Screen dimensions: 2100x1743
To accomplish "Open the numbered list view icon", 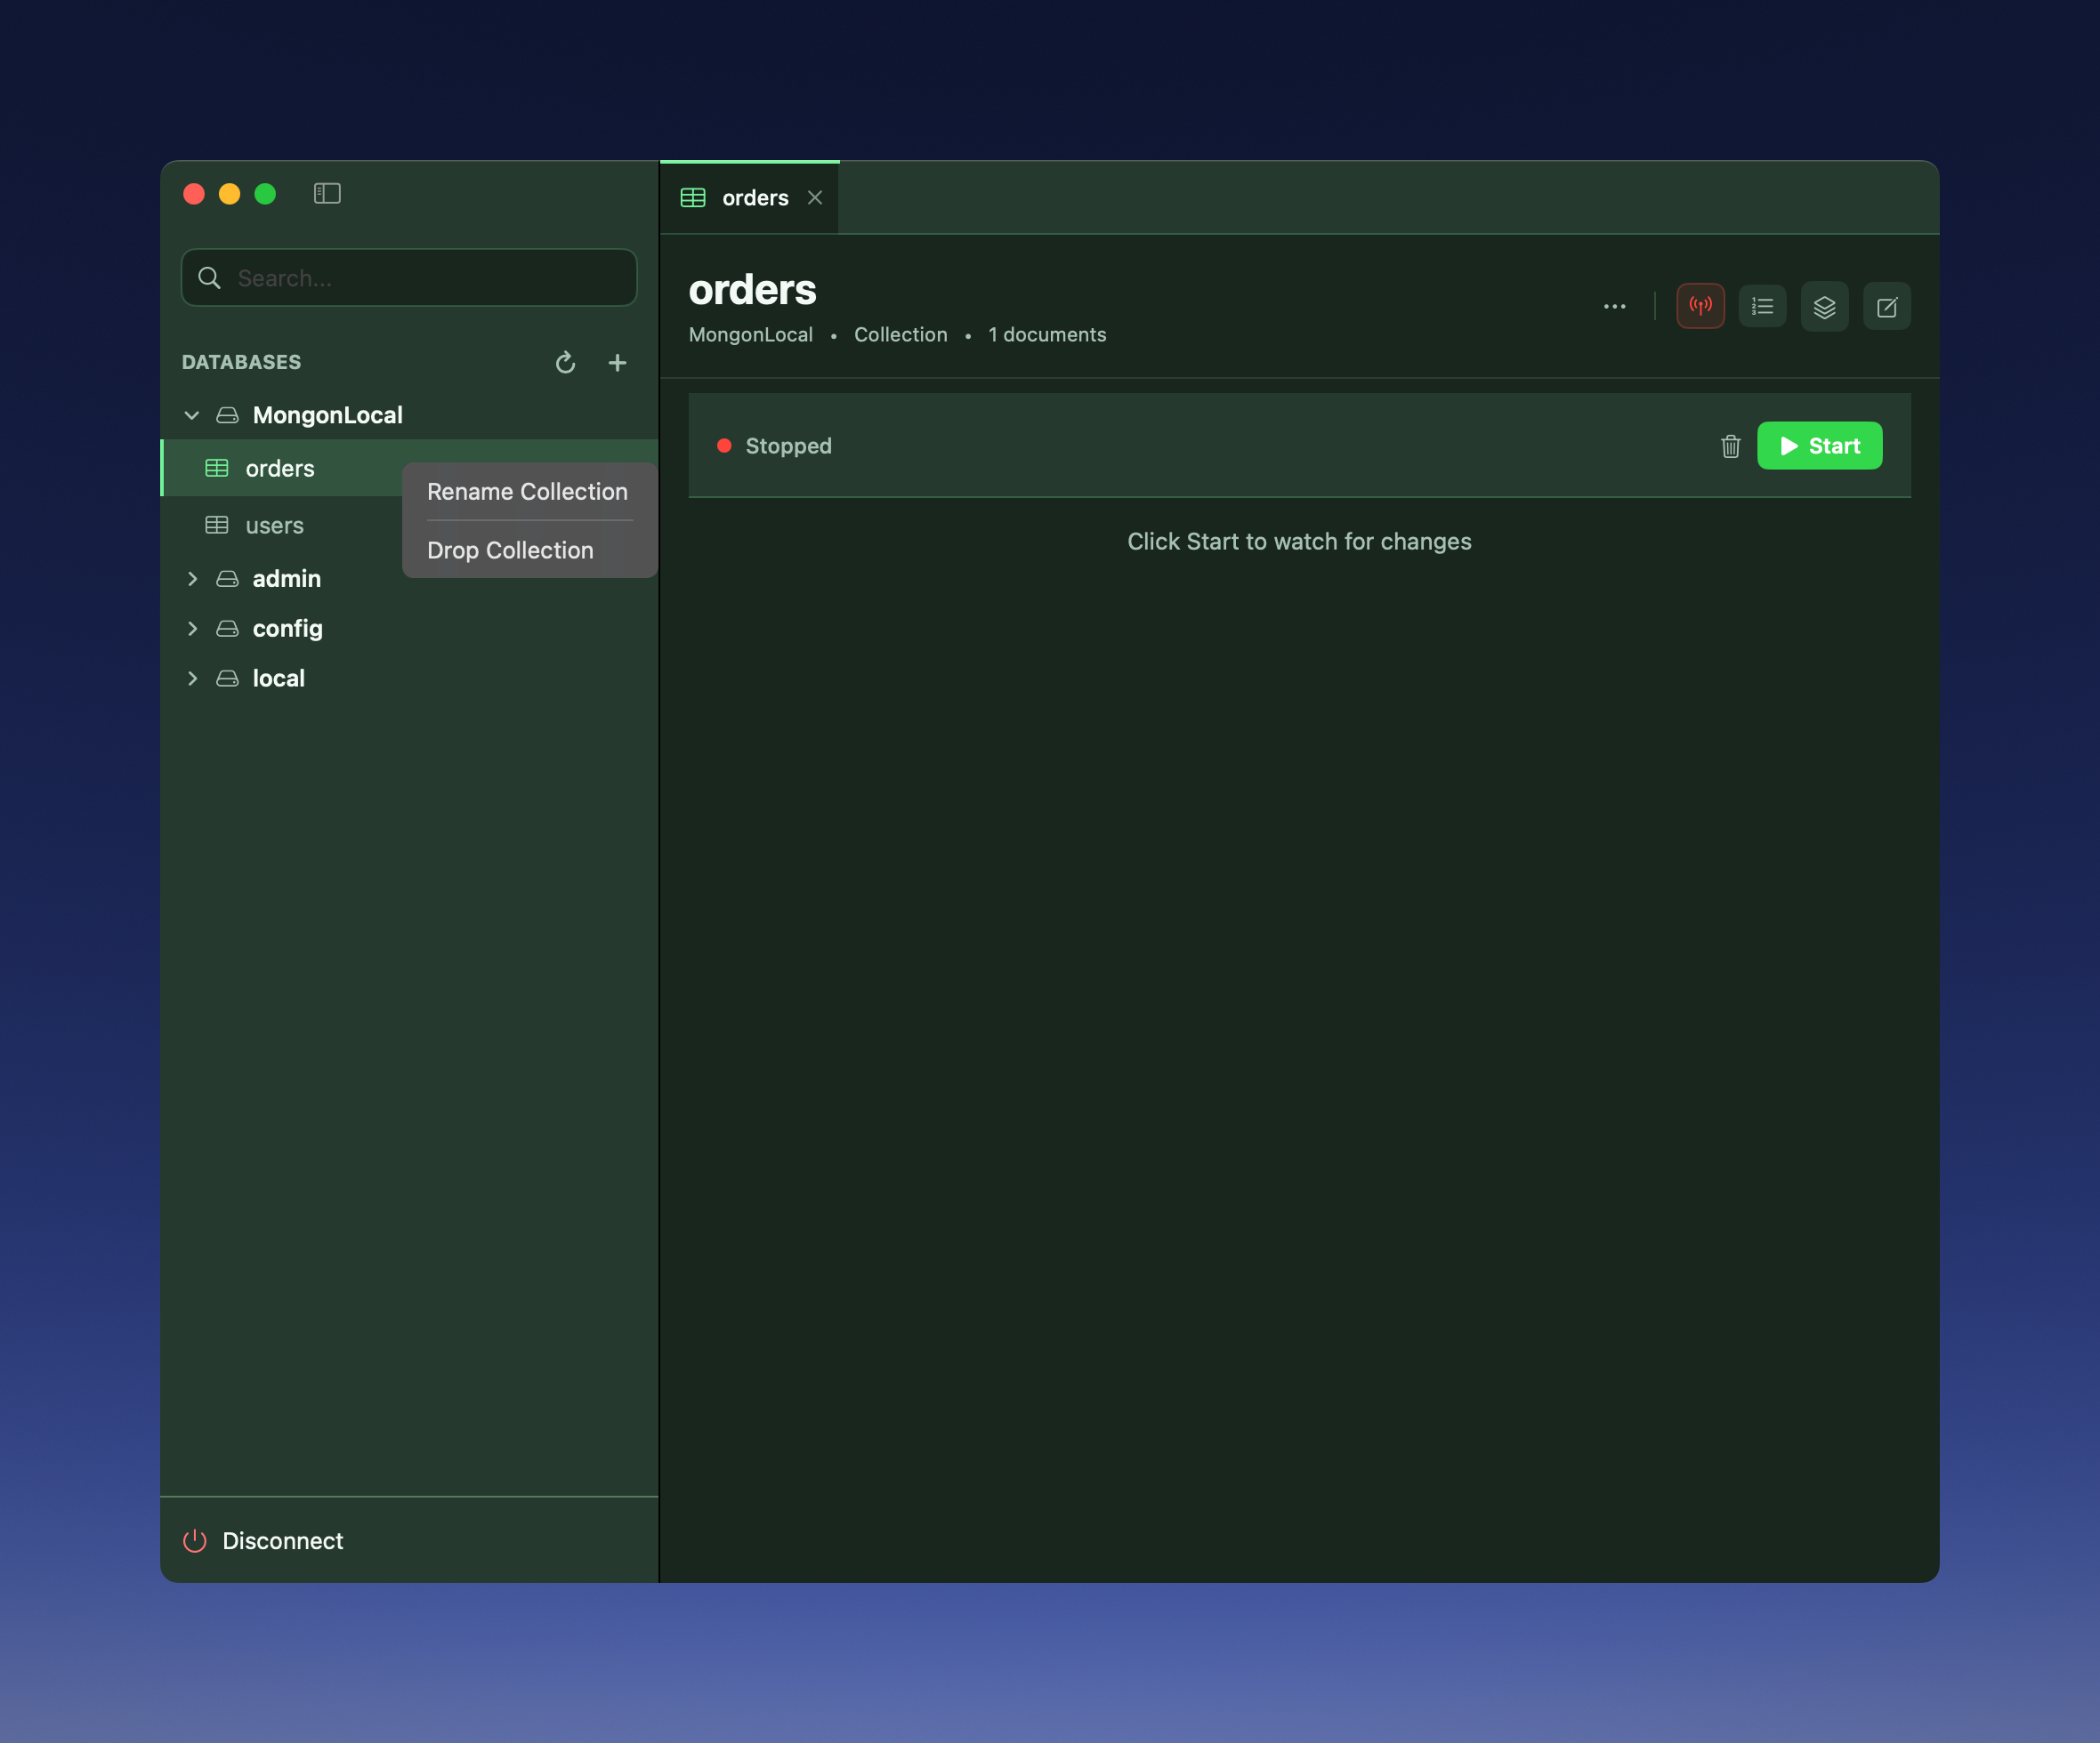I will (1762, 307).
